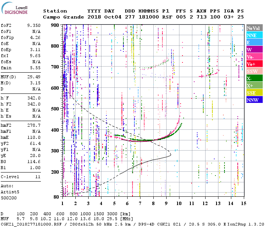This screenshot has width=265, height=227.
Task: Click the 500 km height axis label
Action: coord(55,109)
